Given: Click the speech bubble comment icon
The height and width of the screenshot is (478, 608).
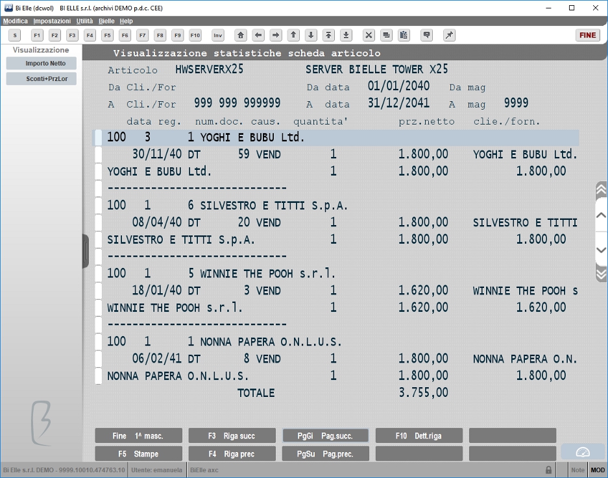Looking at the screenshot, I should point(426,35).
